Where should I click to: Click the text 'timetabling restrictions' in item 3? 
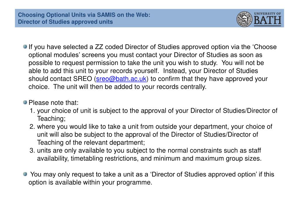point(105,158)
